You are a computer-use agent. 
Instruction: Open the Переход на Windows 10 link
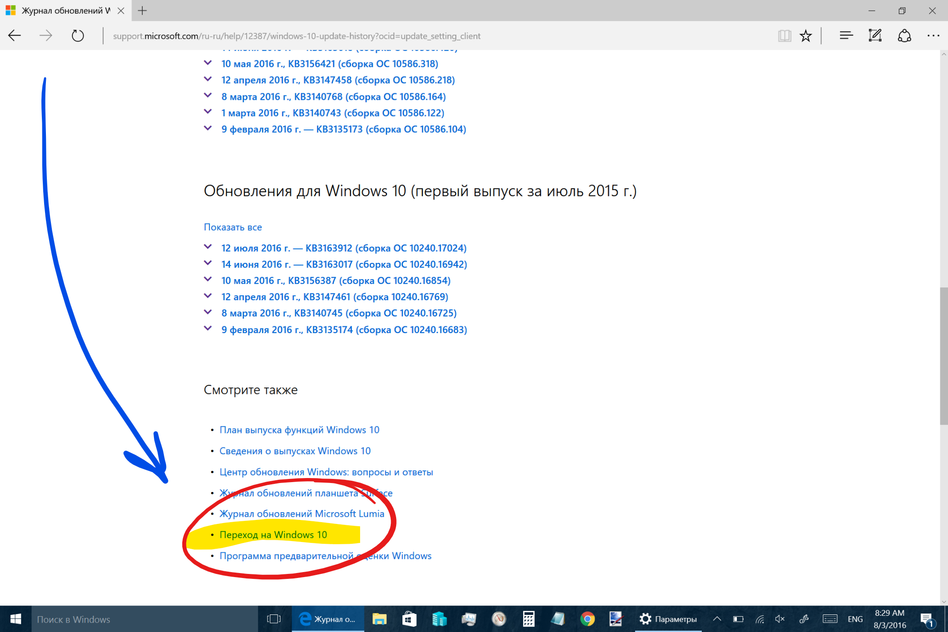pyautogui.click(x=273, y=534)
